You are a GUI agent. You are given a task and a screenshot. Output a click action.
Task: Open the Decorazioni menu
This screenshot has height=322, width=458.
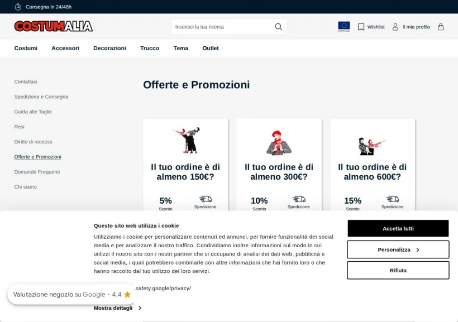109,48
